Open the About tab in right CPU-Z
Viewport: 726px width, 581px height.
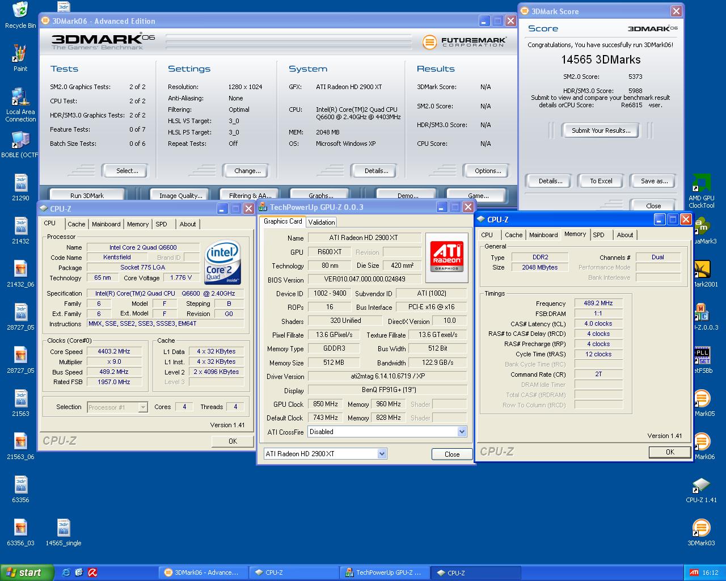[x=625, y=235]
